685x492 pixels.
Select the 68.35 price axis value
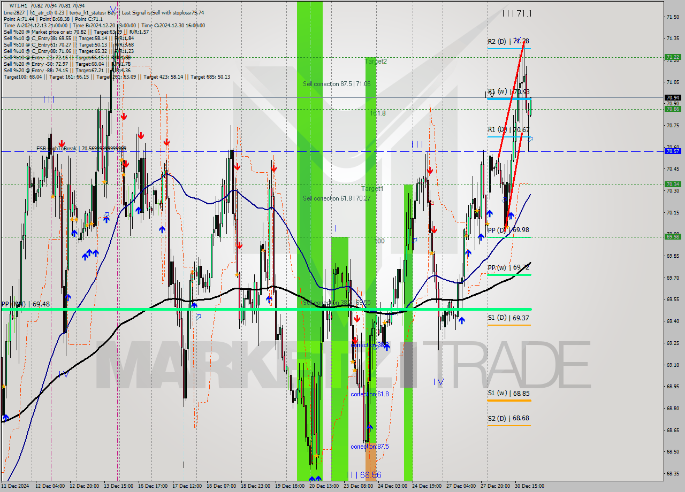(673, 473)
